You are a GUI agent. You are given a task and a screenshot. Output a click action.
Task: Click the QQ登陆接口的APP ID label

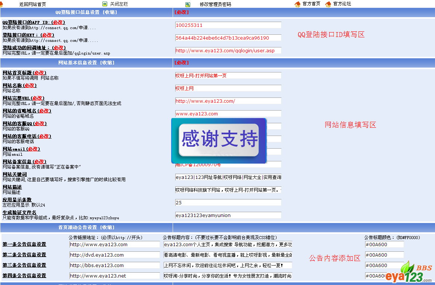pyautogui.click(x=34, y=22)
